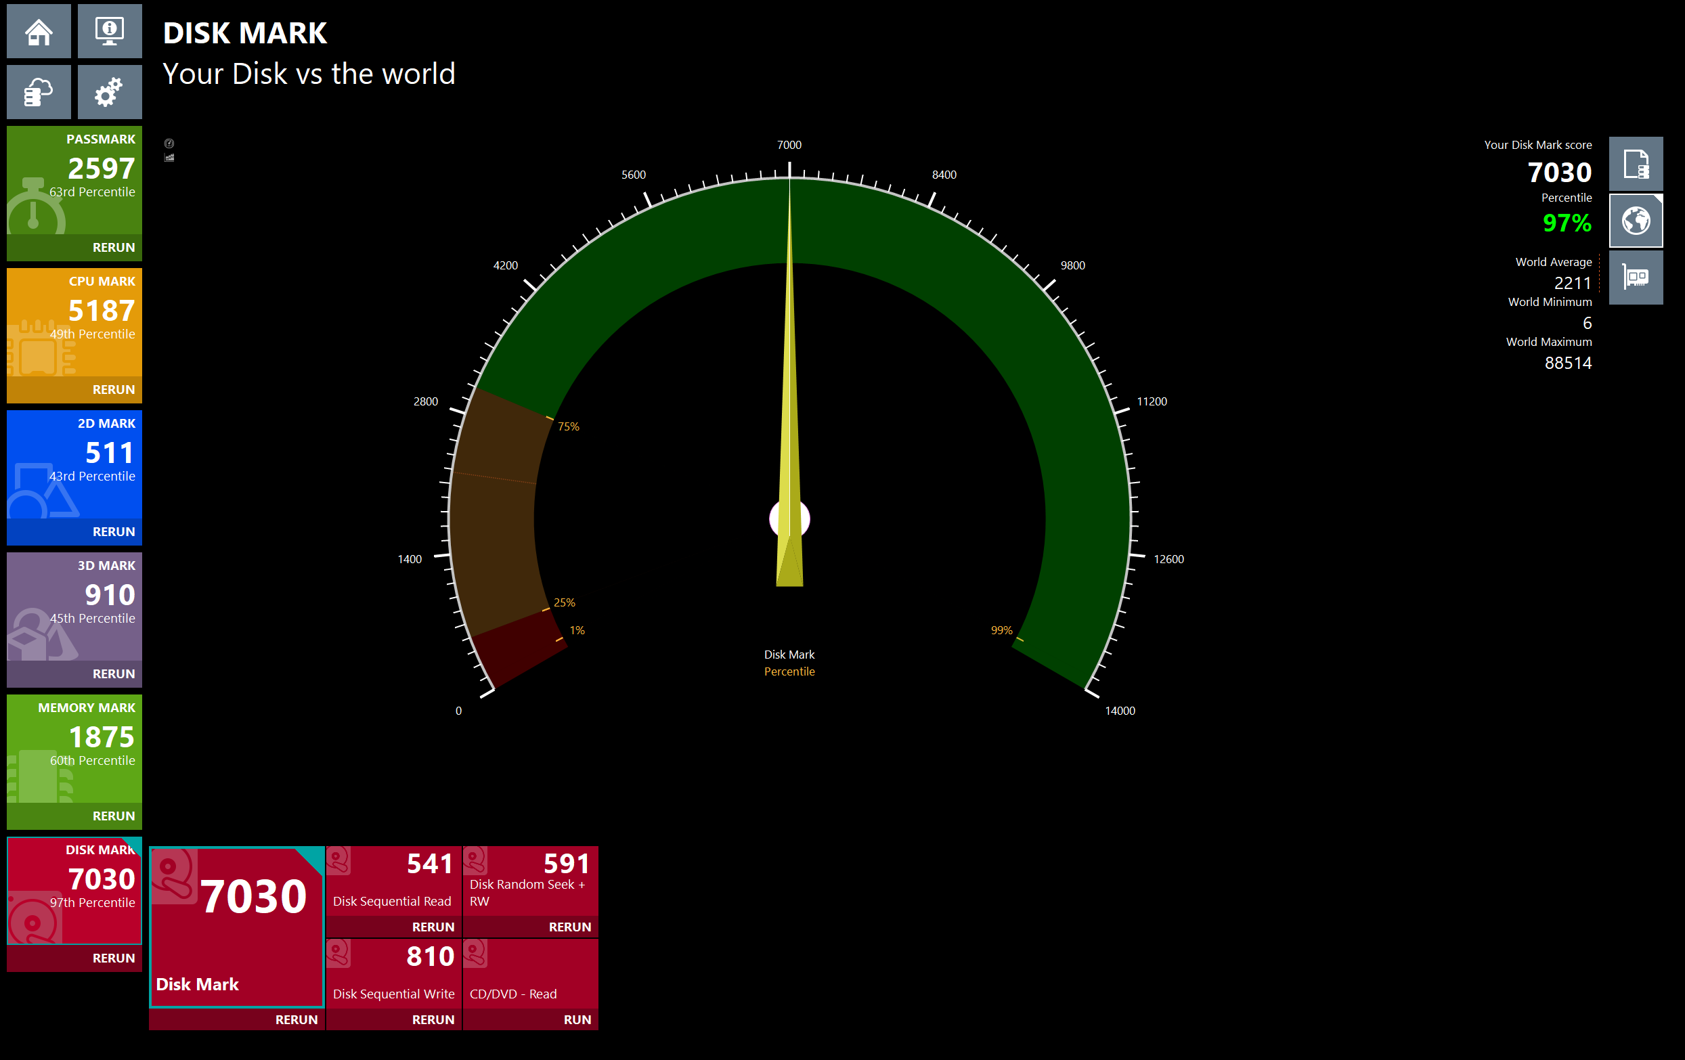Image resolution: width=1685 pixels, height=1060 pixels.
Task: Click the 'Your Disk Mark score' label
Action: (1537, 145)
